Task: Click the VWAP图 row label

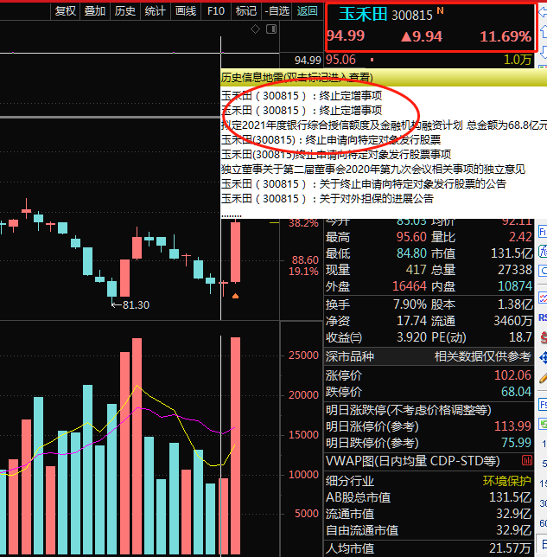Action: [x=412, y=461]
